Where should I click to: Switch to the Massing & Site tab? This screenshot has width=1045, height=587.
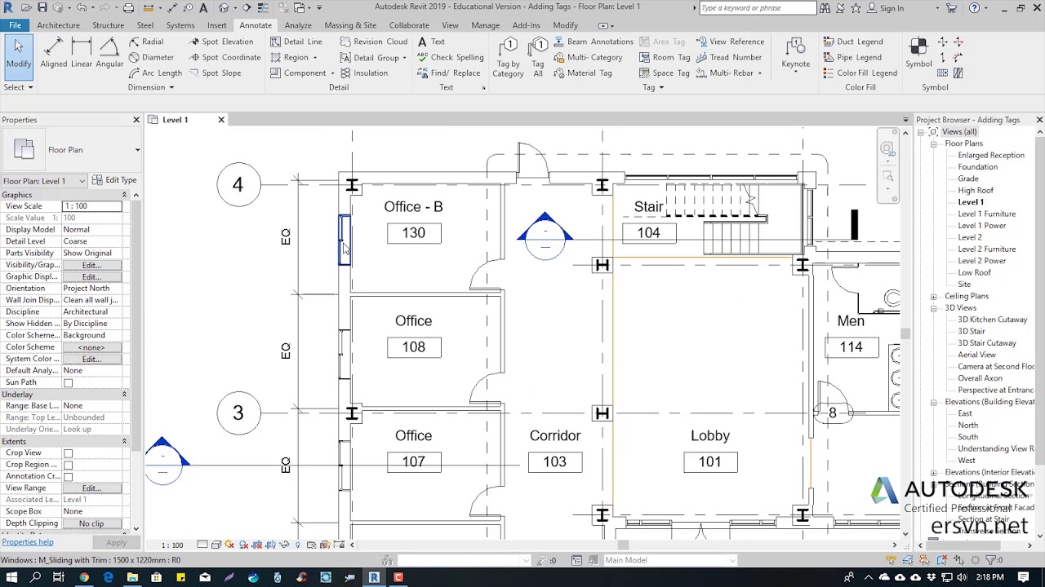click(350, 25)
